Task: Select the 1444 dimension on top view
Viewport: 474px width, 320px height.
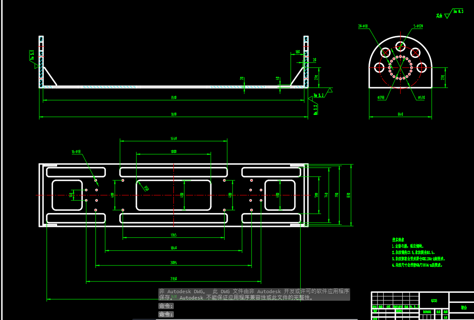Action: click(x=174, y=138)
